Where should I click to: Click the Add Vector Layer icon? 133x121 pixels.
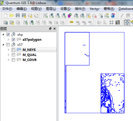45,15
